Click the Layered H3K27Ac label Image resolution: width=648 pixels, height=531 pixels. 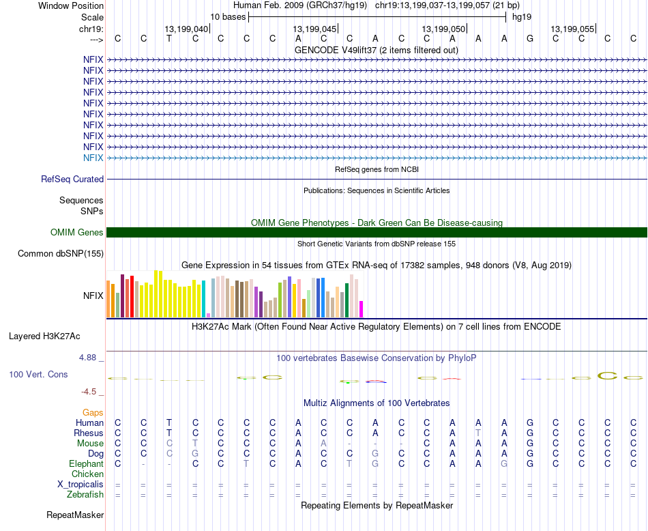pos(44,336)
